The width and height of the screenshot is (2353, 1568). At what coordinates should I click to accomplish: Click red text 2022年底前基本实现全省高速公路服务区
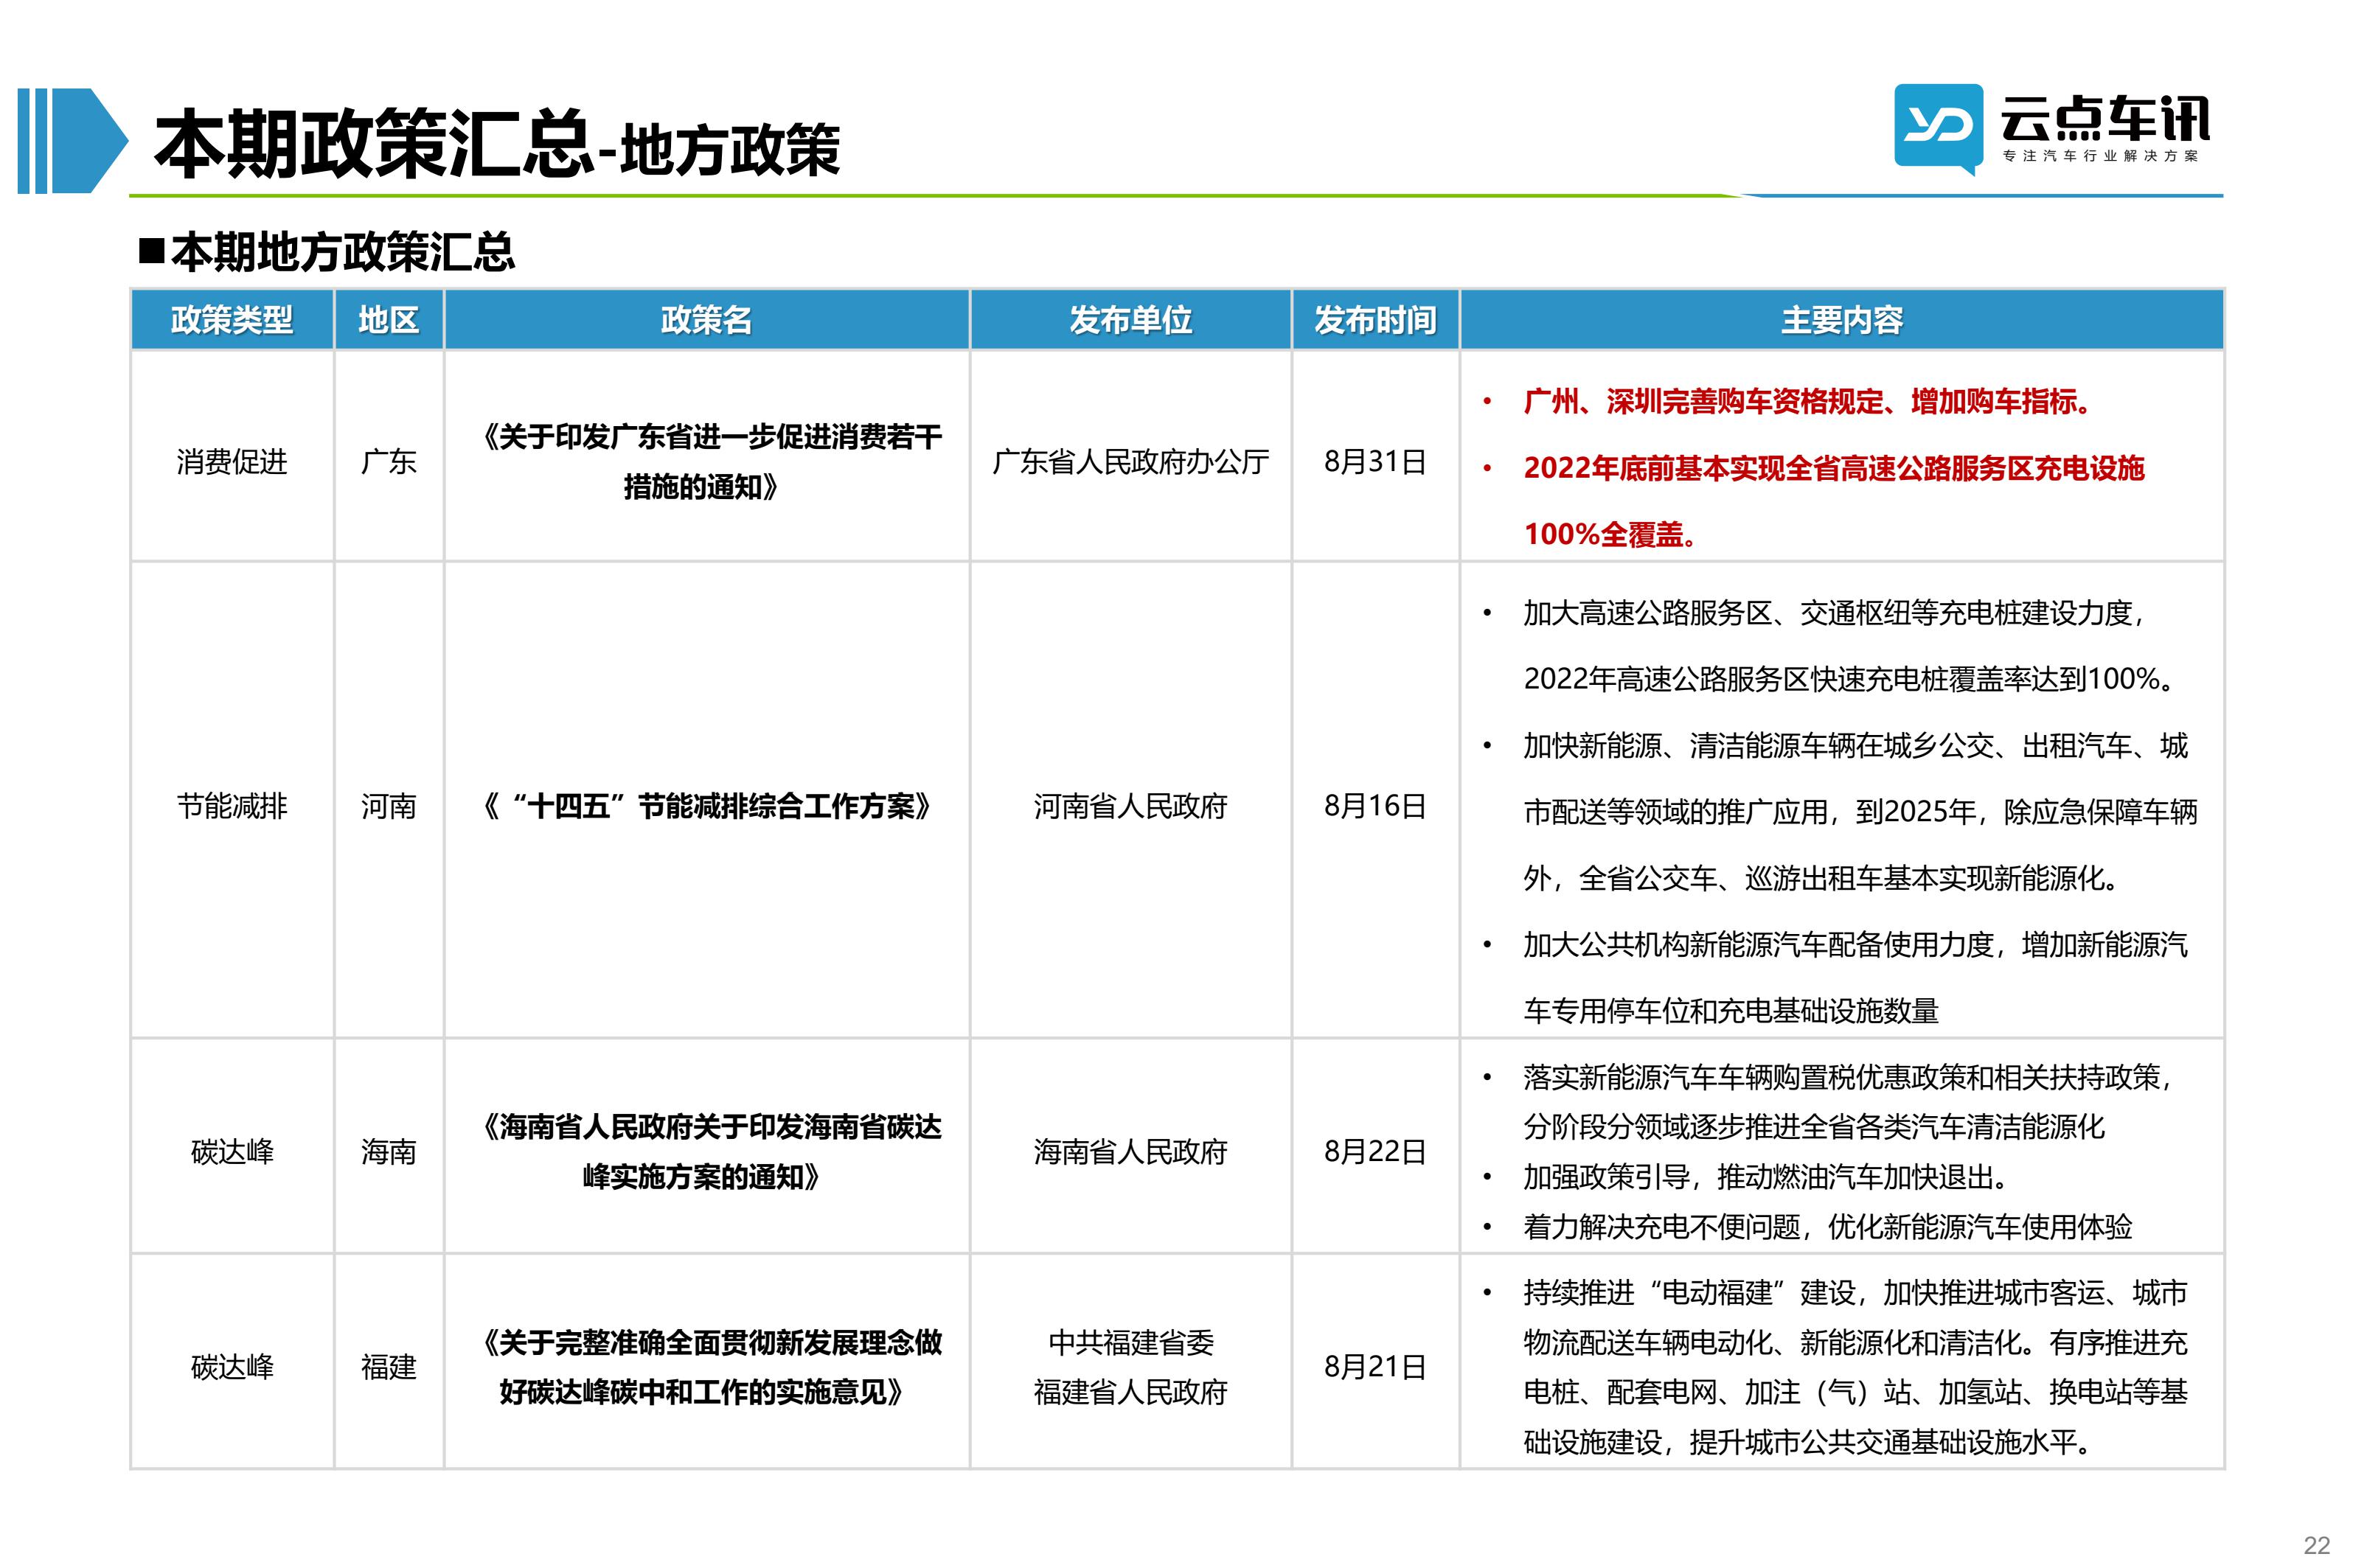[x=1834, y=468]
